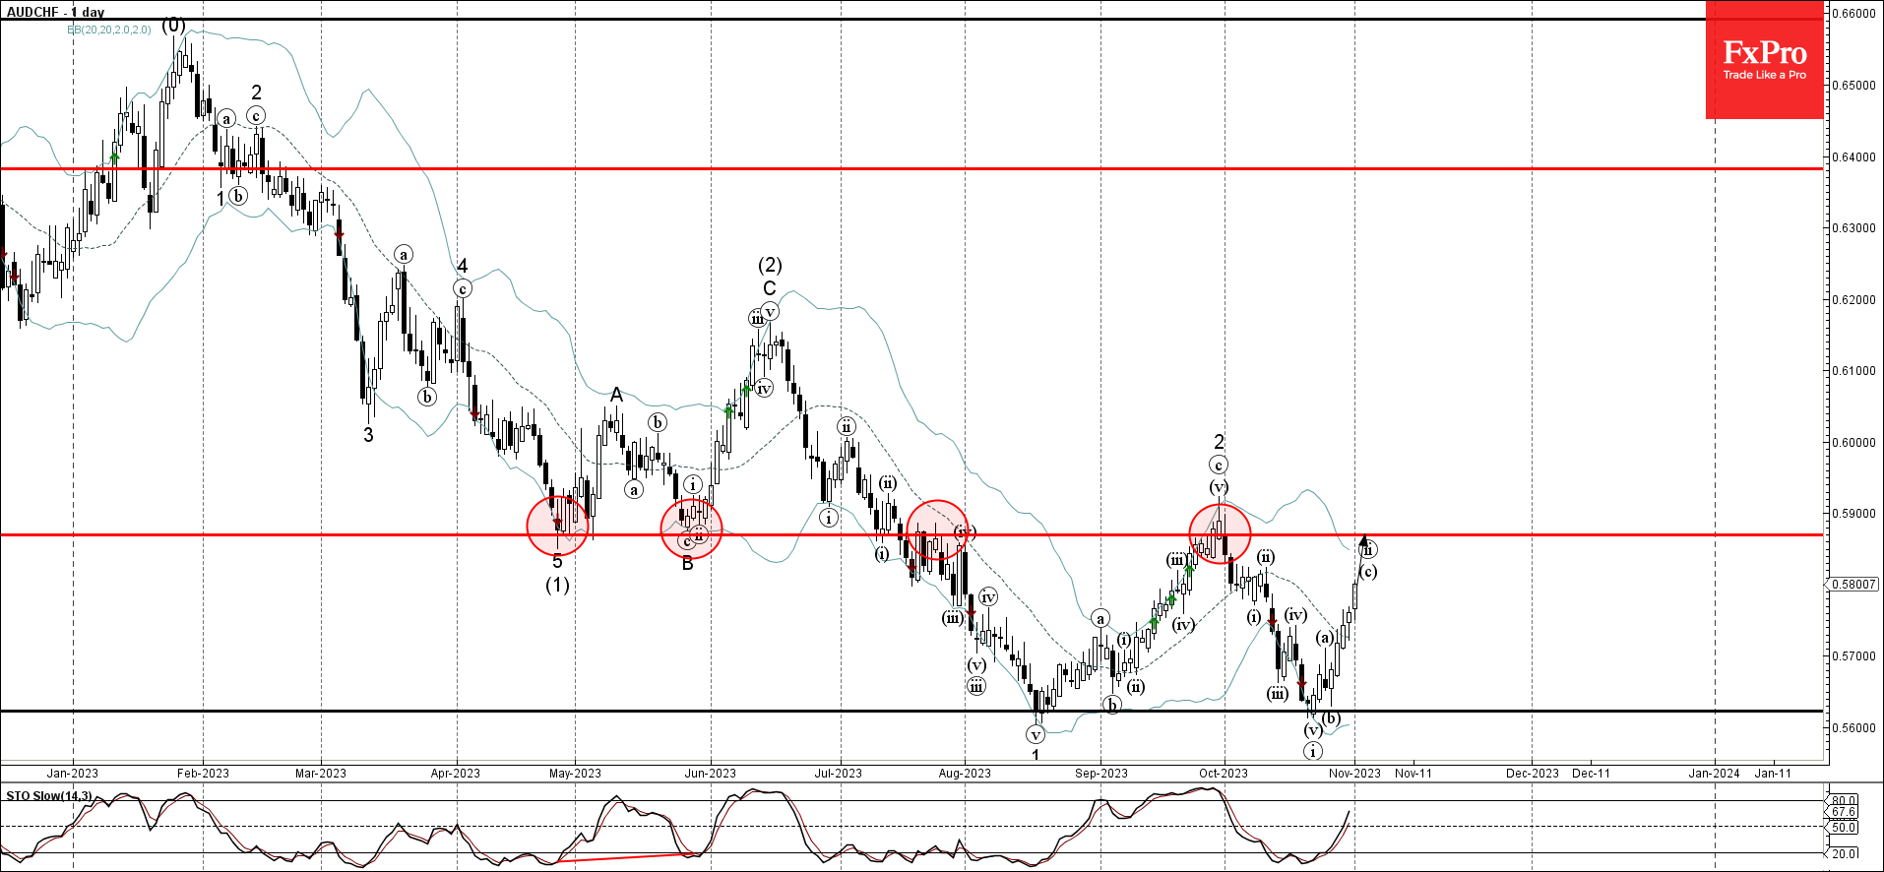The width and height of the screenshot is (1884, 872).
Task: Click the black support line near 0.56000
Action: tap(911, 711)
